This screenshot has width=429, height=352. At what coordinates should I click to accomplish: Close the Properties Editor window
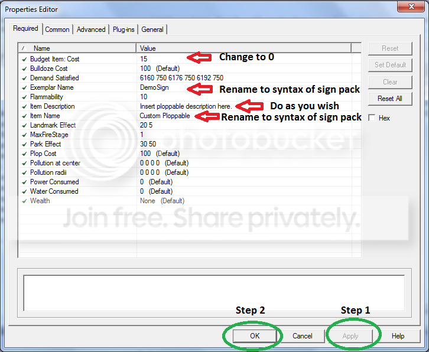pos(411,6)
